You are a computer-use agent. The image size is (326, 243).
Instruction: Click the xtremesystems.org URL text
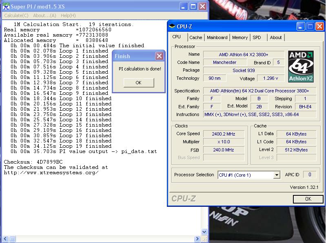pos(51,173)
